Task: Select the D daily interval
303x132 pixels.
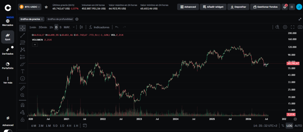Action: [x=56, y=27]
